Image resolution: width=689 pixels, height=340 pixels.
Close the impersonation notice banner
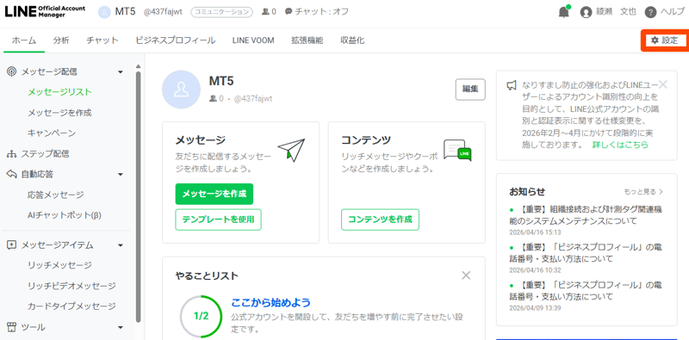(x=663, y=84)
